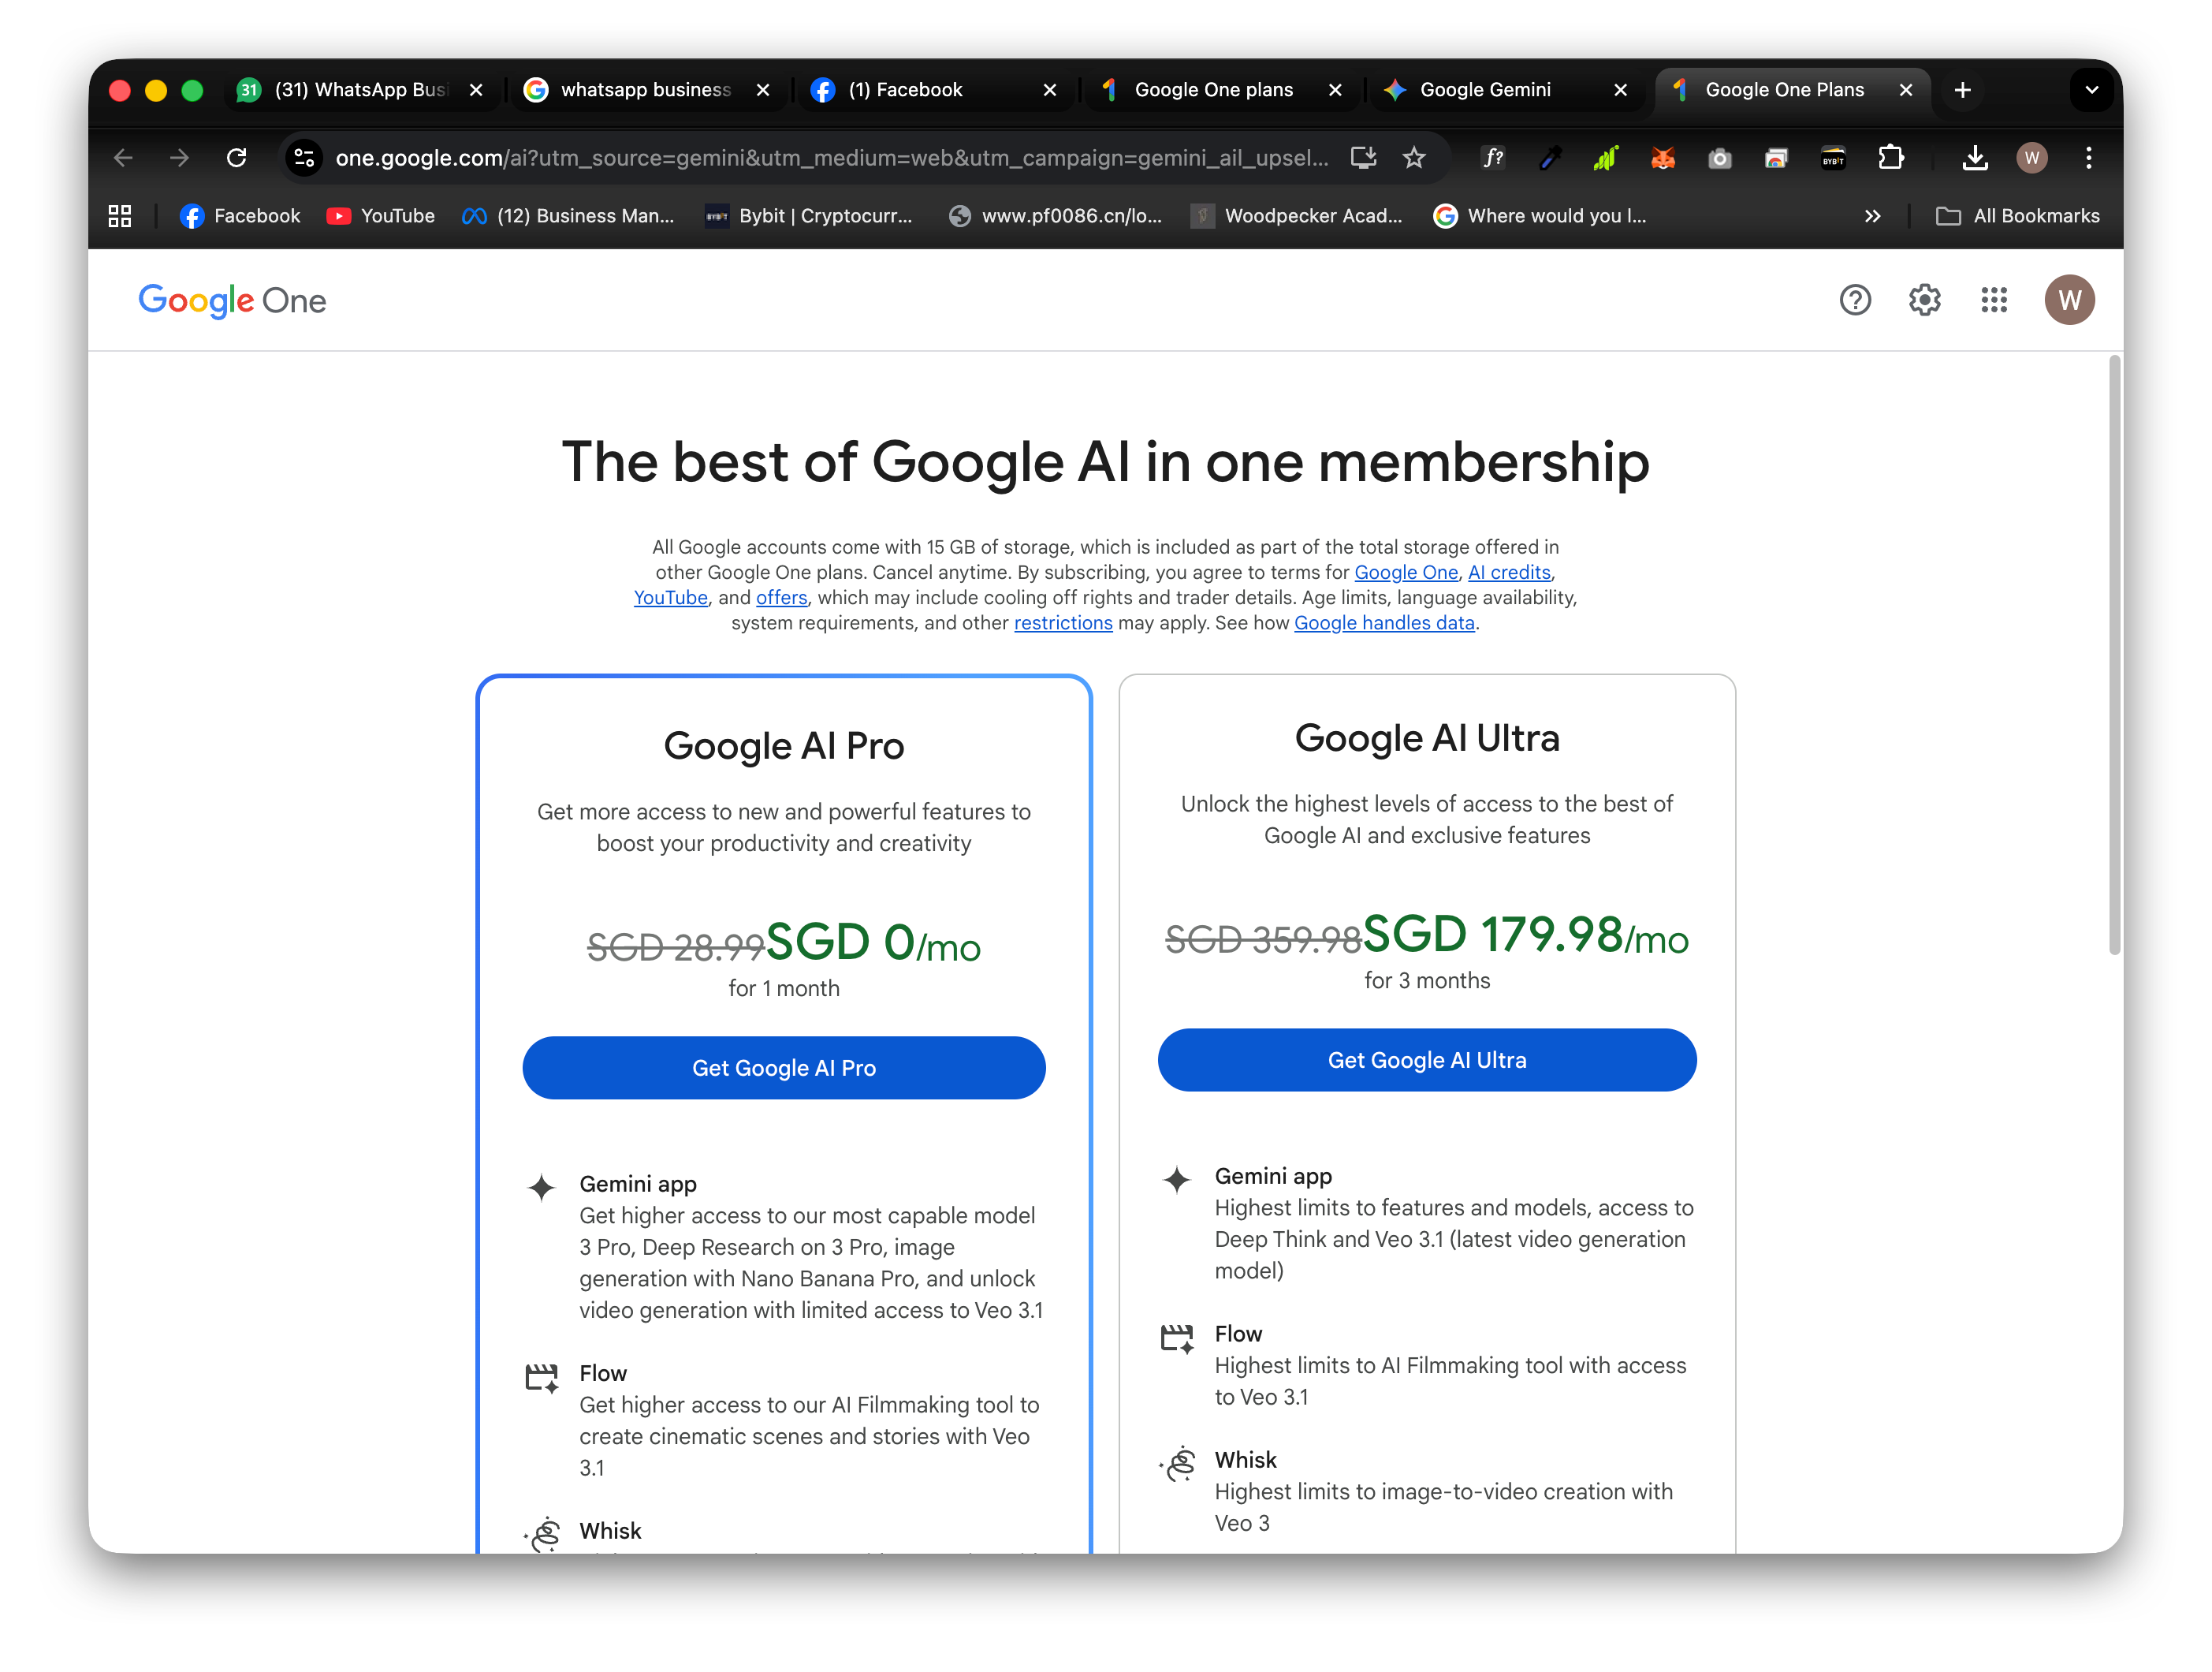
Task: Open the tab search dropdown arrow
Action: point(2091,89)
